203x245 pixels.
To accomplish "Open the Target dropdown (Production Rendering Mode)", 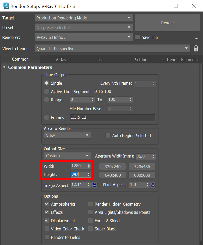I will coord(83,18).
